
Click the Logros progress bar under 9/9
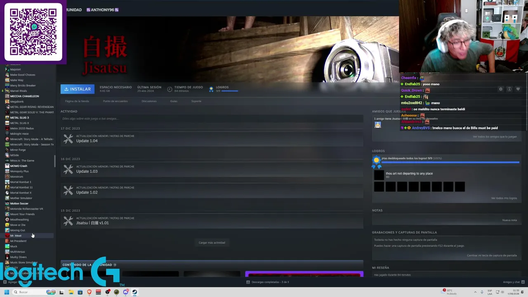coord(229,91)
